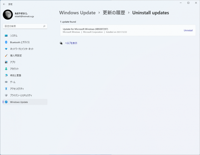Click the accessibility figure icon
Screen dimensions: 200x155
(6, 89)
